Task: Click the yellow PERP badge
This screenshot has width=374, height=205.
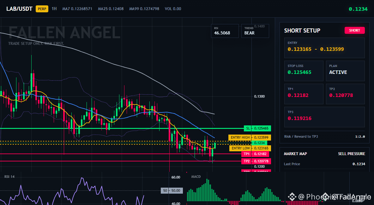Action: (42, 9)
